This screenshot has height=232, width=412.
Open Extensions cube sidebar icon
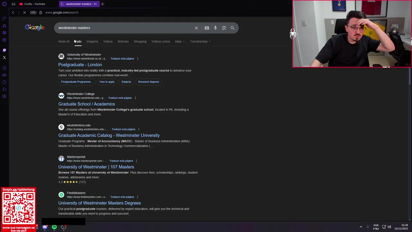pyautogui.click(x=4, y=89)
